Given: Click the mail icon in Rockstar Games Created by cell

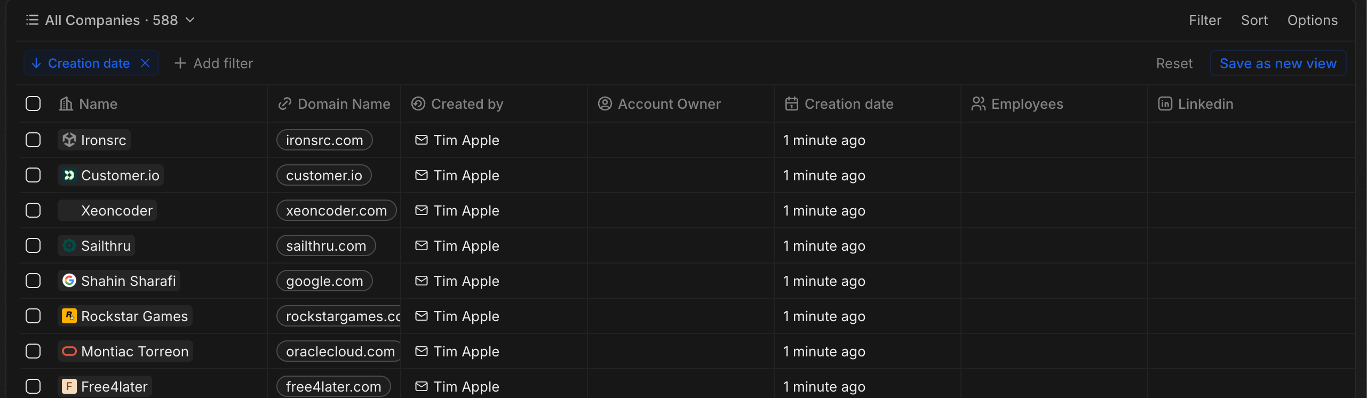Looking at the screenshot, I should click(422, 316).
